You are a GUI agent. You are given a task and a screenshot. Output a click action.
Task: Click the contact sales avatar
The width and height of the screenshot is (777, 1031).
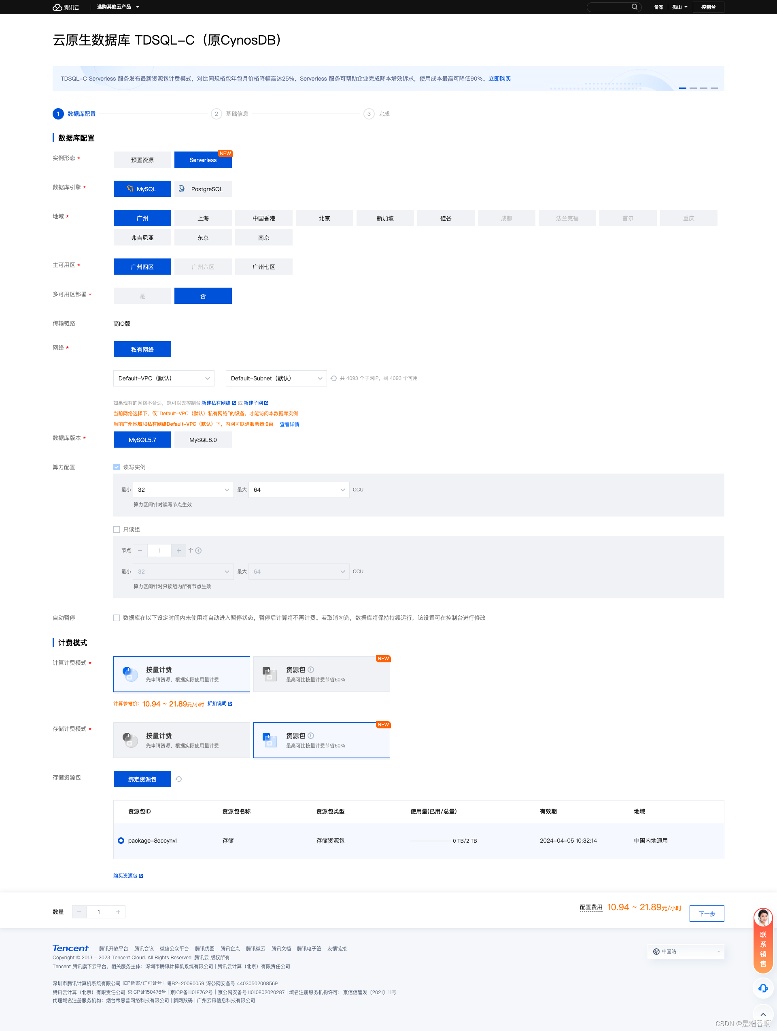coord(762,918)
